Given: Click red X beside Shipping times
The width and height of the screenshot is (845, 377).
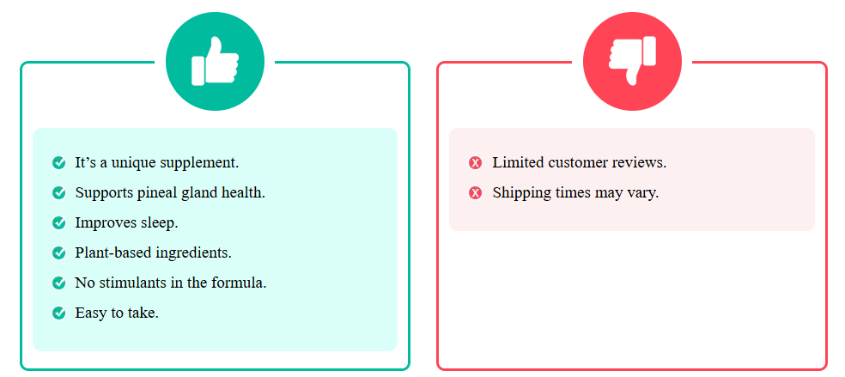Looking at the screenshot, I should (x=476, y=192).
